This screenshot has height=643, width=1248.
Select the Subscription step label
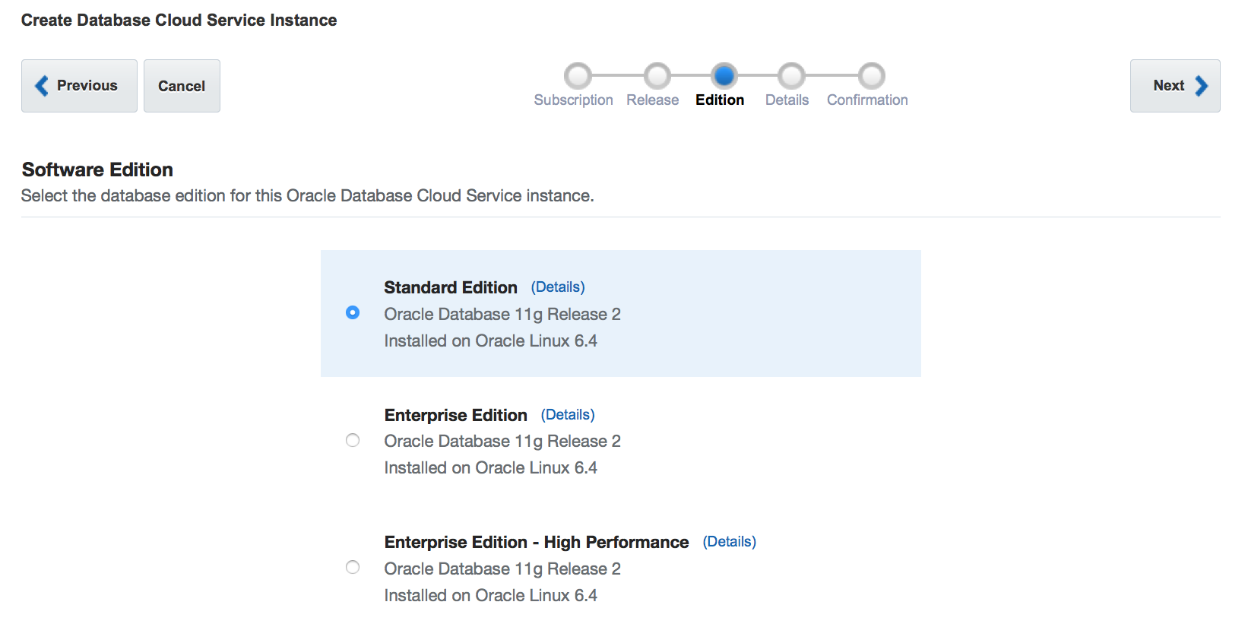pos(573,100)
